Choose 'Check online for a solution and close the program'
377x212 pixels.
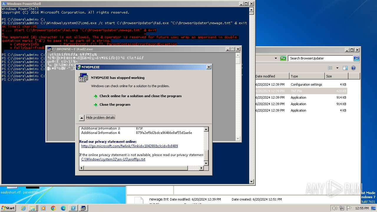tap(140, 96)
